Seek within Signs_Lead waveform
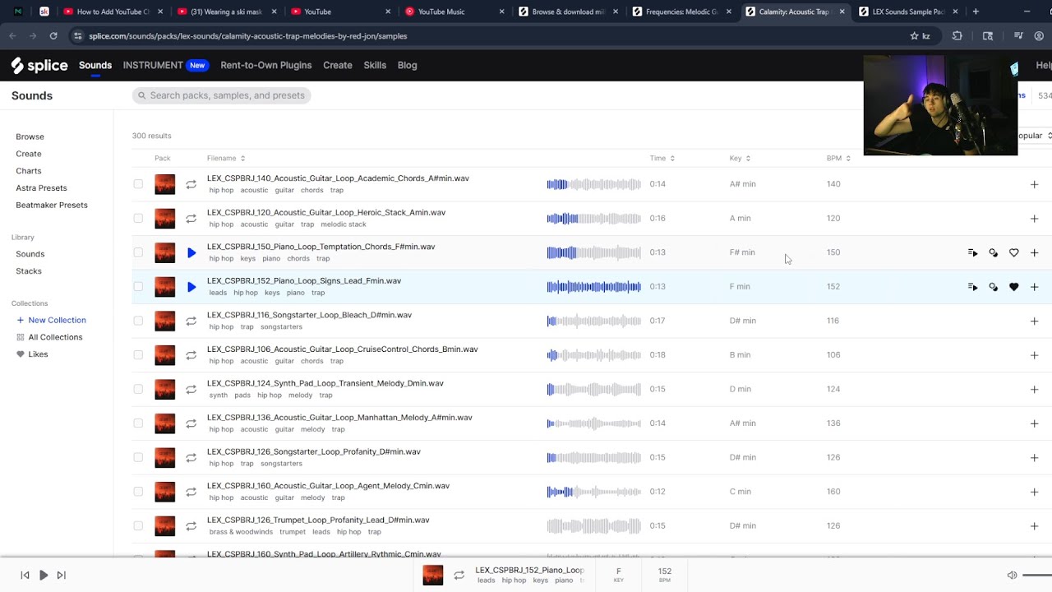Screen dimensions: 1052x592 click(593, 287)
